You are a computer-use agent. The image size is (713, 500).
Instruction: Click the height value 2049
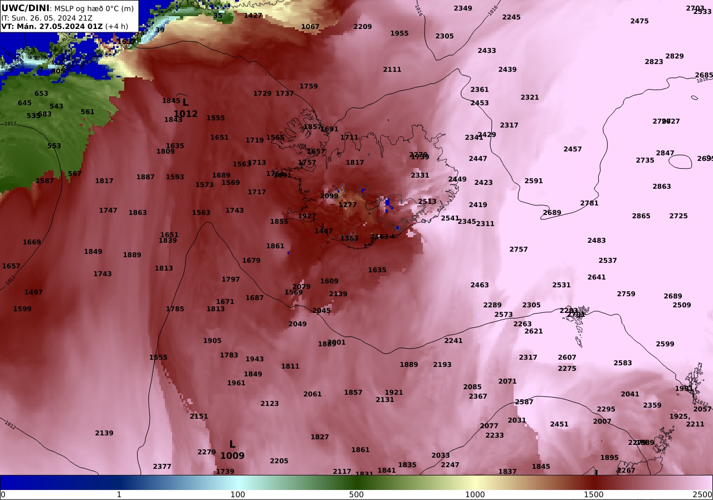297,324
